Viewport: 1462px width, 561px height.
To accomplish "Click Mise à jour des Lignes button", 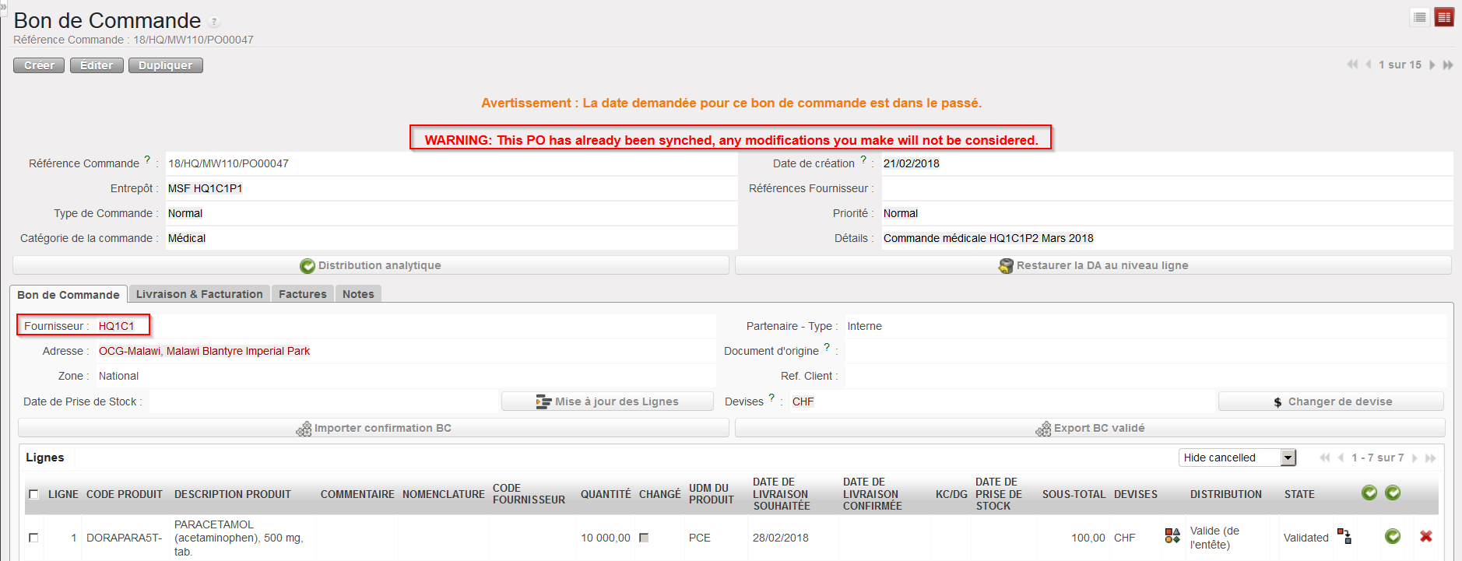I will (x=607, y=401).
